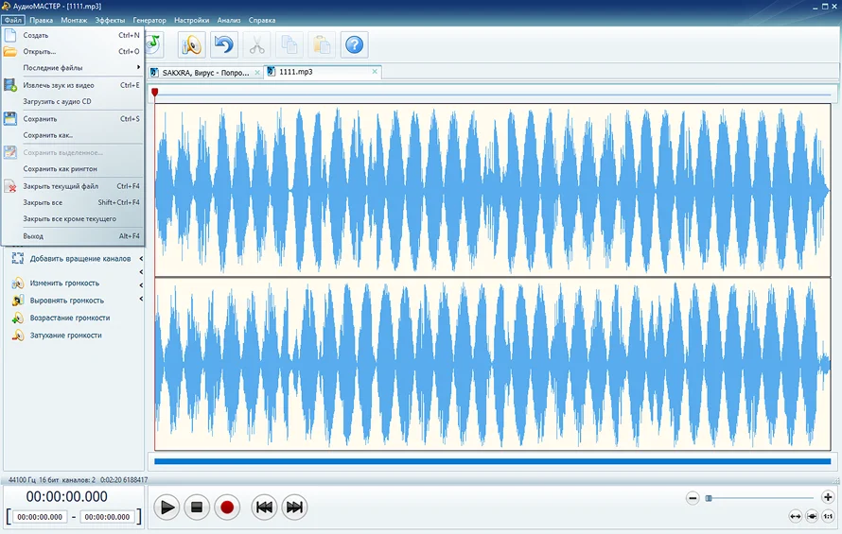The height and width of the screenshot is (534, 842).
Task: Click the fit-to-width arrows zoom icon
Action: (796, 516)
